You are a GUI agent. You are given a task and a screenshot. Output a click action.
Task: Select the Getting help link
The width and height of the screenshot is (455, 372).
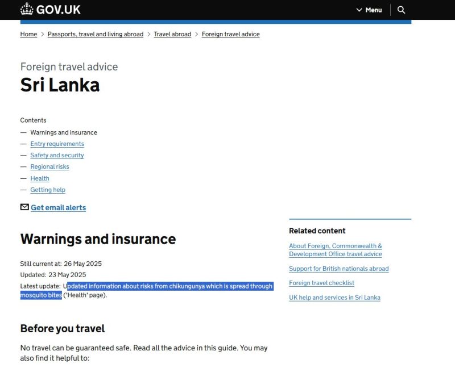coord(48,190)
